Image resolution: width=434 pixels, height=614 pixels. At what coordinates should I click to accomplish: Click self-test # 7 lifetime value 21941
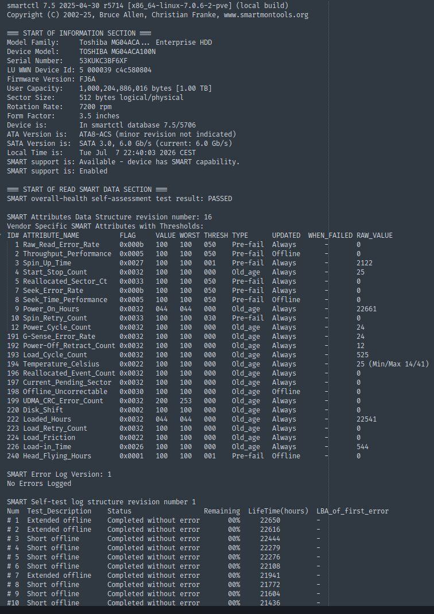point(270,576)
